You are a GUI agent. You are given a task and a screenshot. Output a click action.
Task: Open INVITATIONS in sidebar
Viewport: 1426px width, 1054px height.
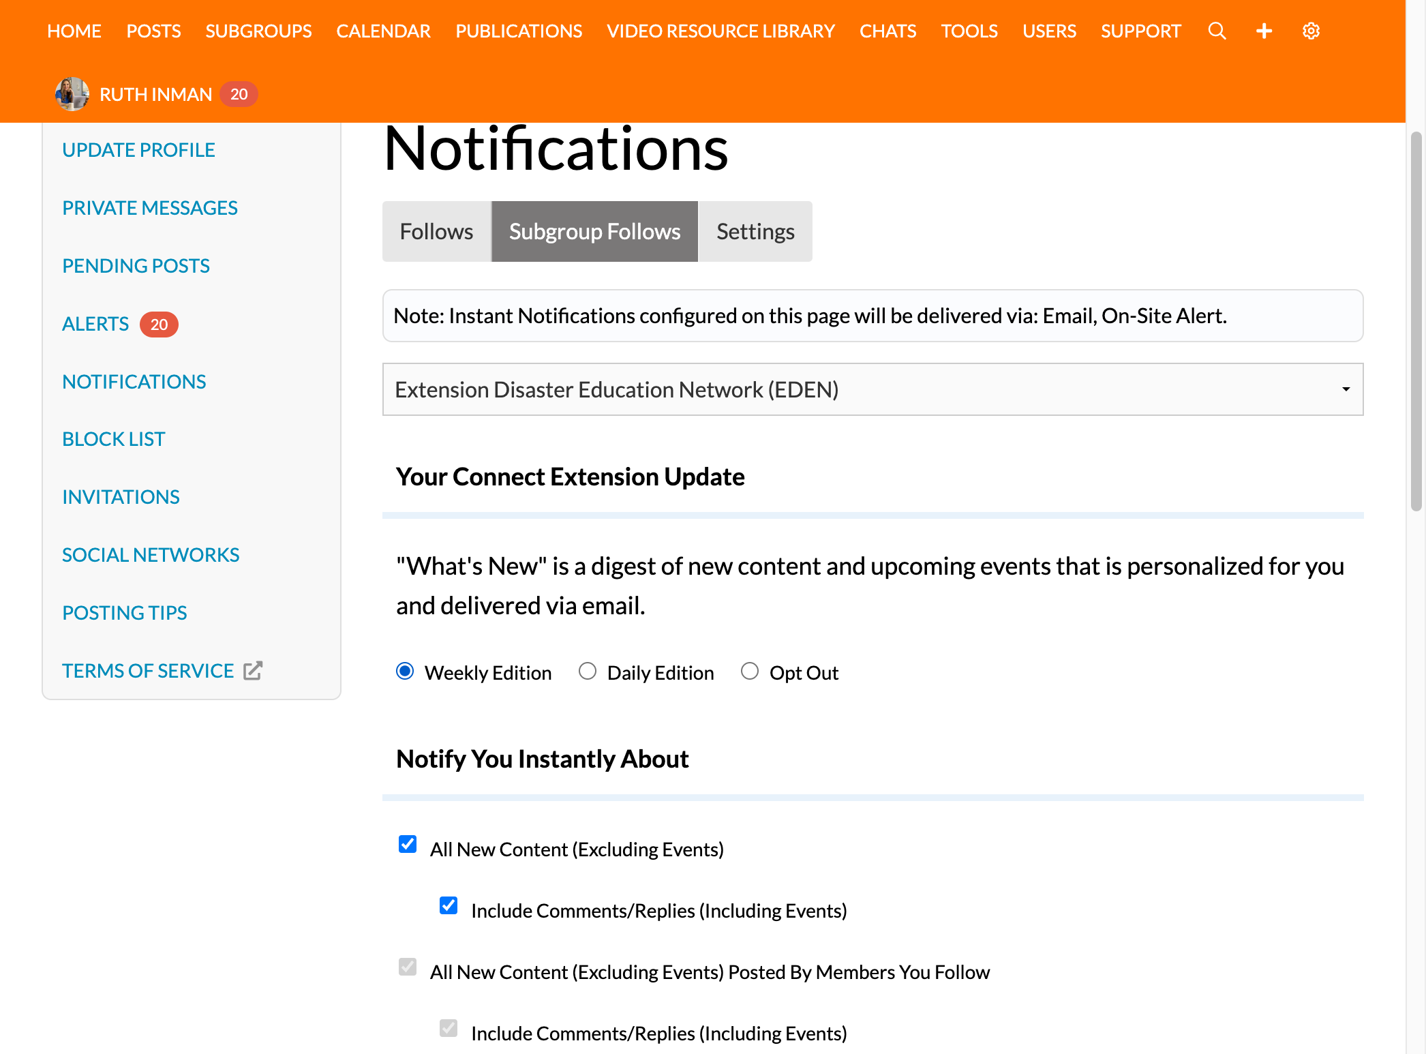[x=121, y=497]
